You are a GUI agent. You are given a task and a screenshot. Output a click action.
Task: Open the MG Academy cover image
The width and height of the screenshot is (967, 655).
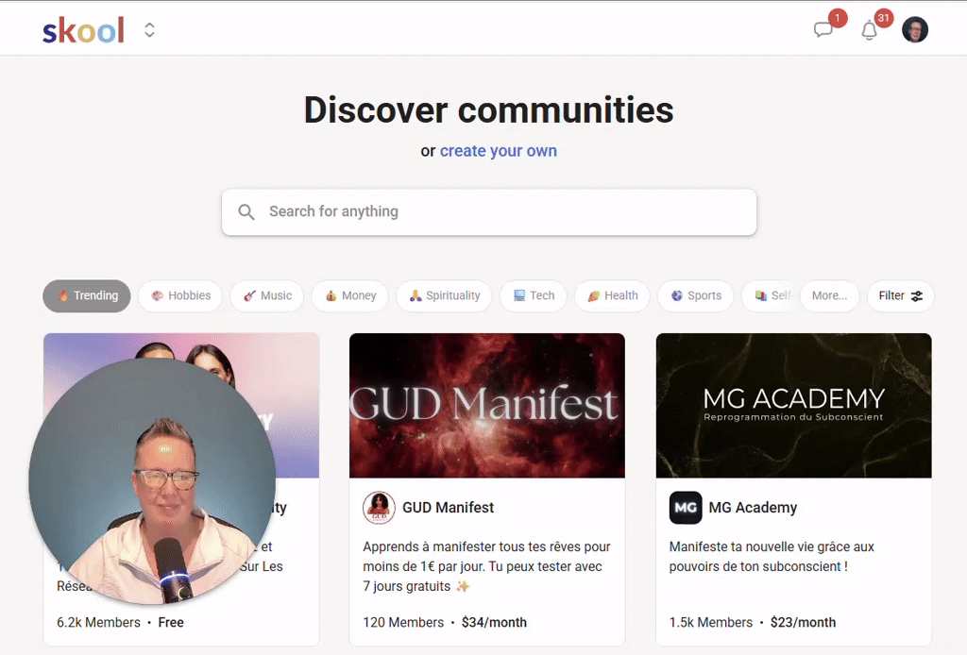coord(793,406)
